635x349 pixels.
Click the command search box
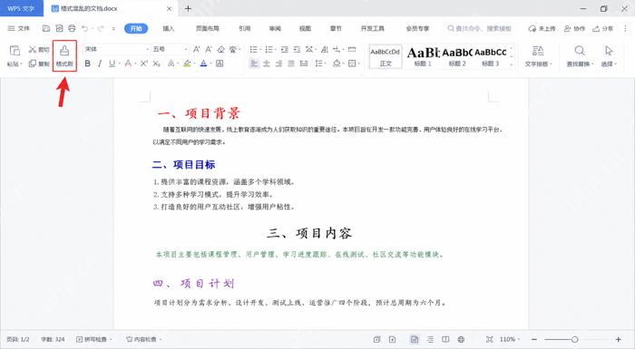click(x=480, y=28)
